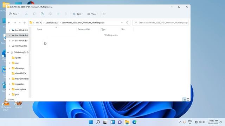Click This PC in address breadcrumb
The image size is (225, 126).
pos(39,22)
